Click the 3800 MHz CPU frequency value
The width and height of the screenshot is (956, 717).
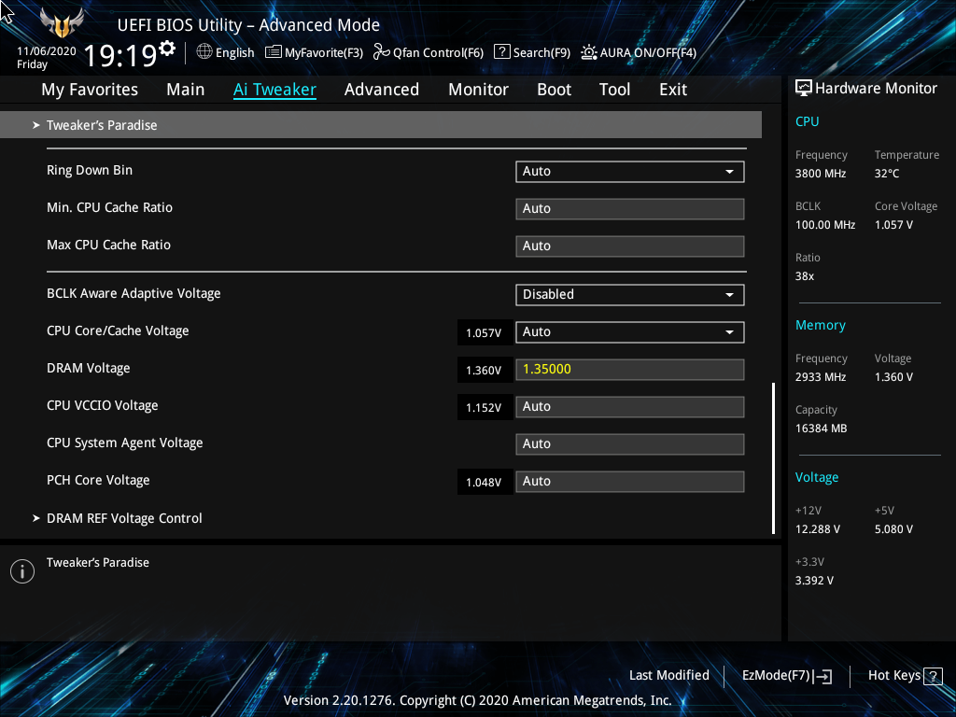[x=821, y=174]
